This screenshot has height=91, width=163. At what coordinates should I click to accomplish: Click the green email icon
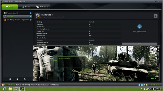(147, 85)
